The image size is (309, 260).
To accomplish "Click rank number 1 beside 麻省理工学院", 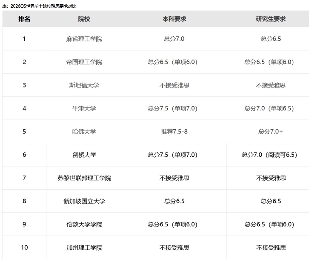I will pos(24,39).
